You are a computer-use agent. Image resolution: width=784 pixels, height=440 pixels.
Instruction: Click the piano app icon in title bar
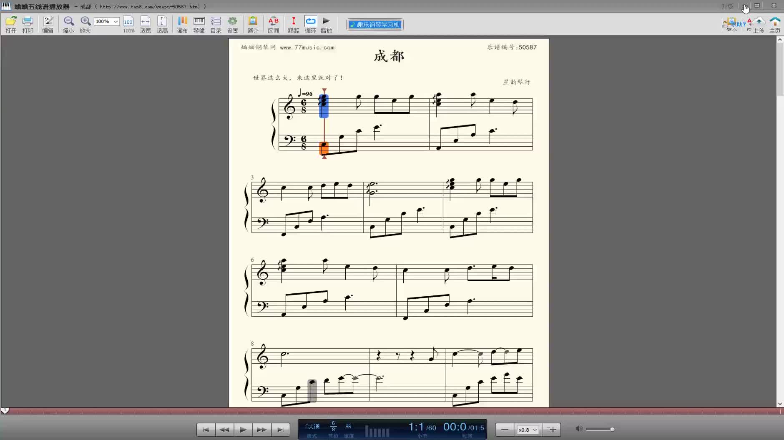pyautogui.click(x=6, y=6)
